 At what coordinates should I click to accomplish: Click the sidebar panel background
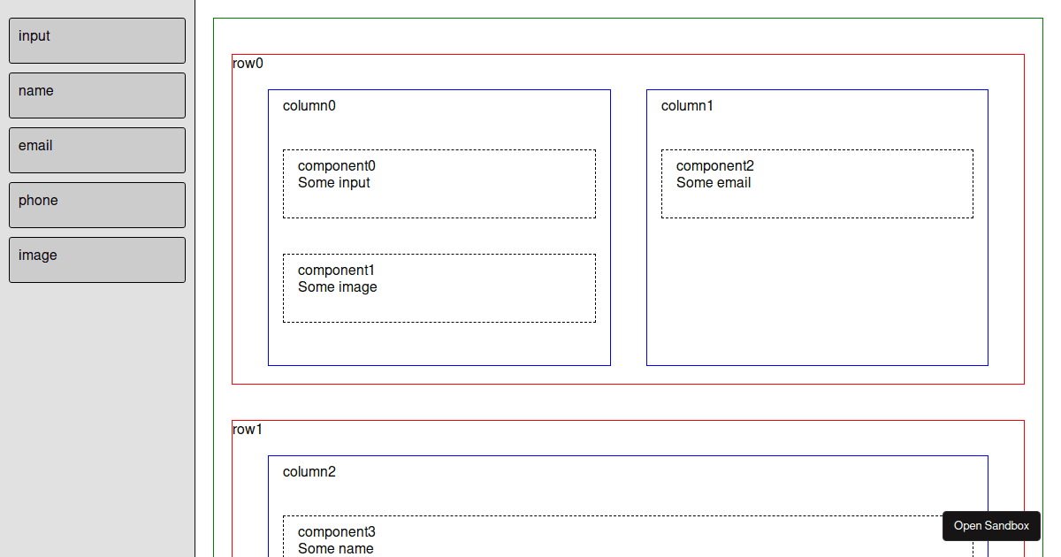point(96,398)
